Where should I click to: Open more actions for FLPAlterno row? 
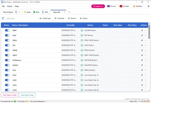(x=145, y=60)
